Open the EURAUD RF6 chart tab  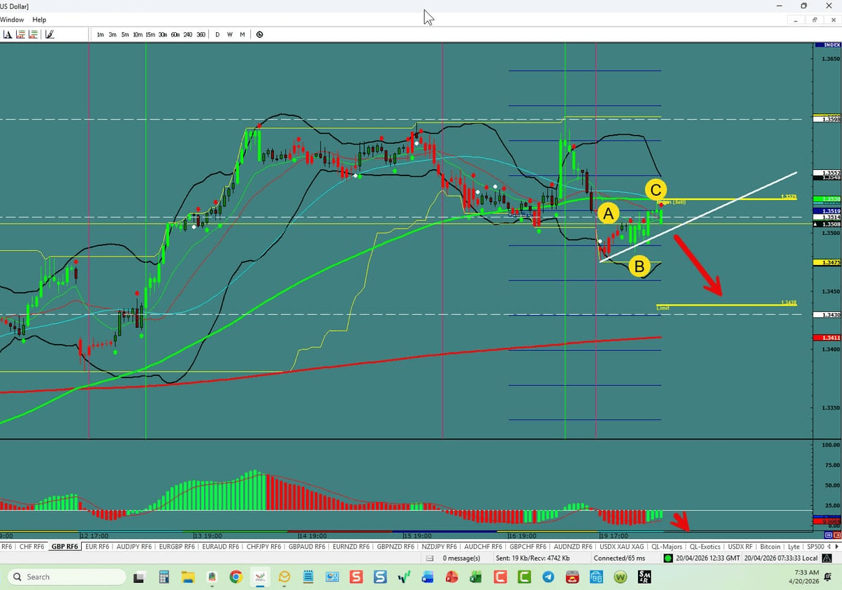221,547
